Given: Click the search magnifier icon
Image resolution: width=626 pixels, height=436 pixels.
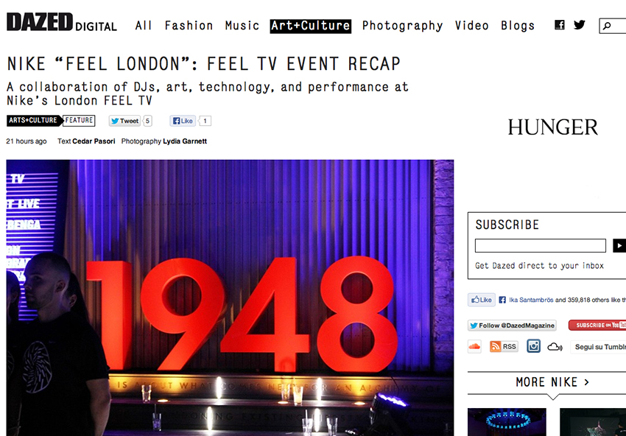Looking at the screenshot, I should click(607, 27).
